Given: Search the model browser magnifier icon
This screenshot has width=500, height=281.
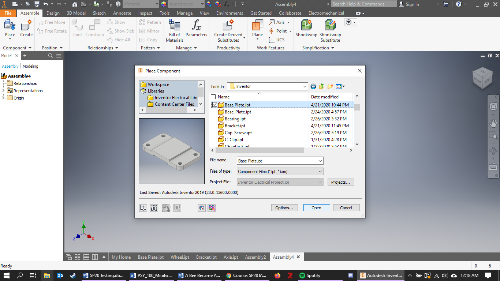Looking at the screenshot, I should click(x=51, y=56).
